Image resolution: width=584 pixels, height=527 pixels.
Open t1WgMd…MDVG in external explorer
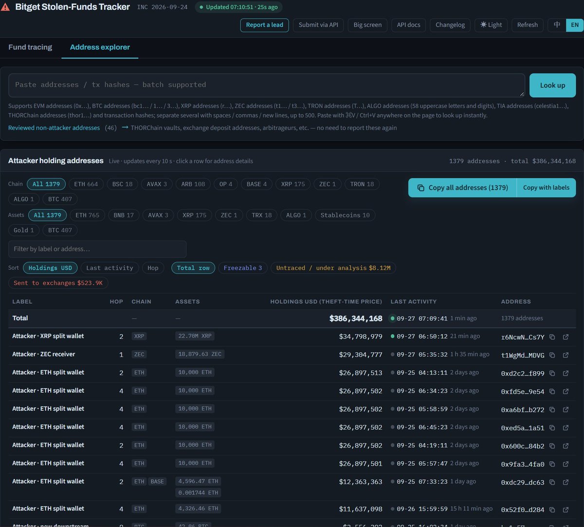pyautogui.click(x=566, y=355)
